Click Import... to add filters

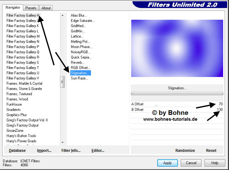[44, 151]
